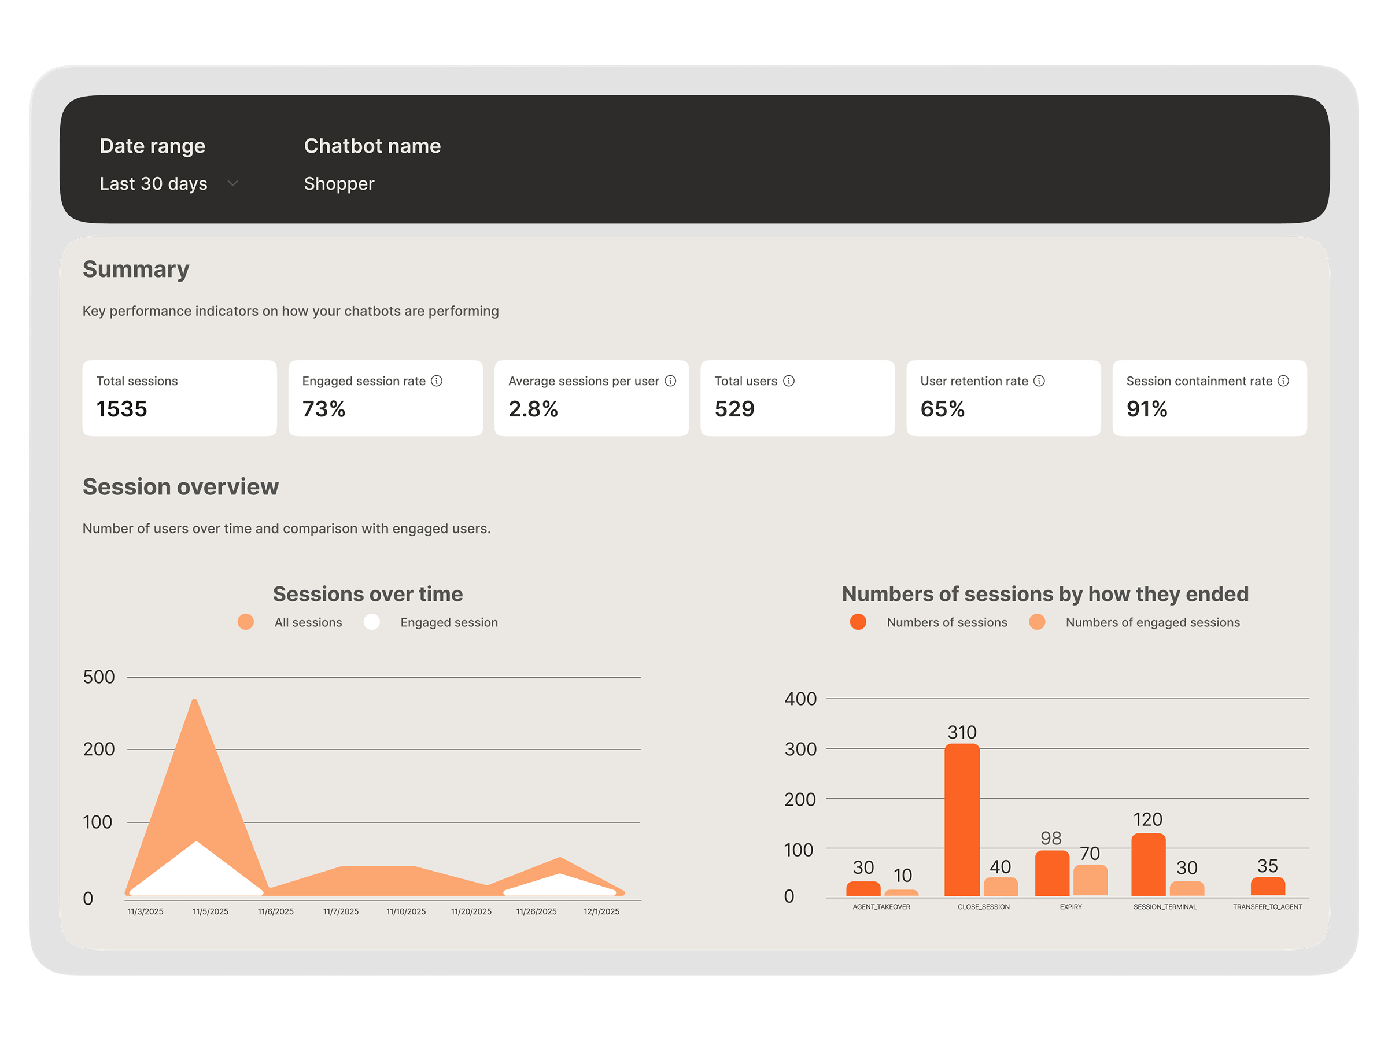
Task: Open the Date range dropdown value
Action: tap(154, 183)
